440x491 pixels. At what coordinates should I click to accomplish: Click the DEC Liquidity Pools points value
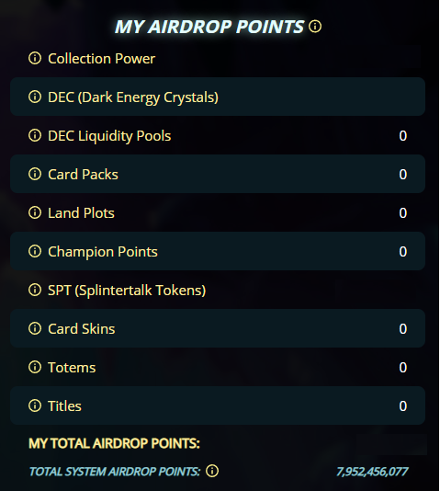click(x=402, y=136)
